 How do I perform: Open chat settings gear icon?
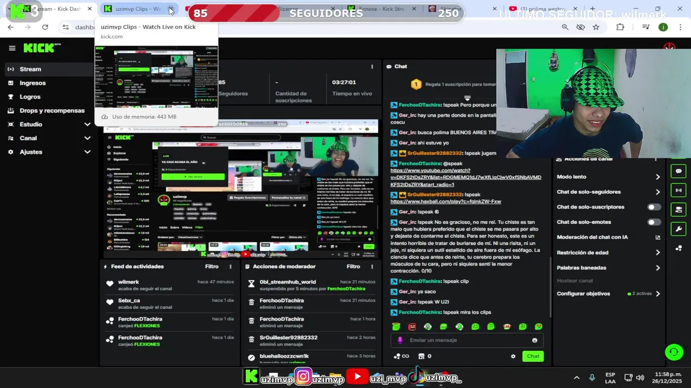(x=513, y=356)
